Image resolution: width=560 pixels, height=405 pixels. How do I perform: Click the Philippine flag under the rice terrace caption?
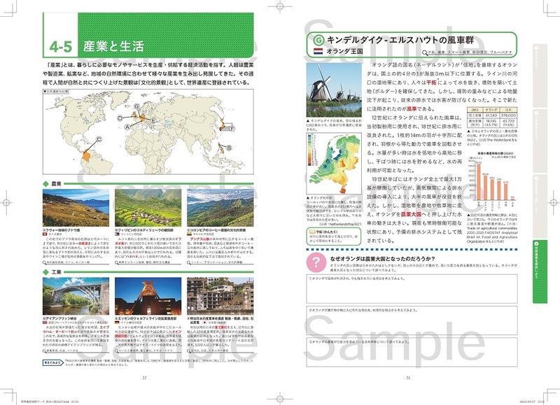tap(117, 234)
